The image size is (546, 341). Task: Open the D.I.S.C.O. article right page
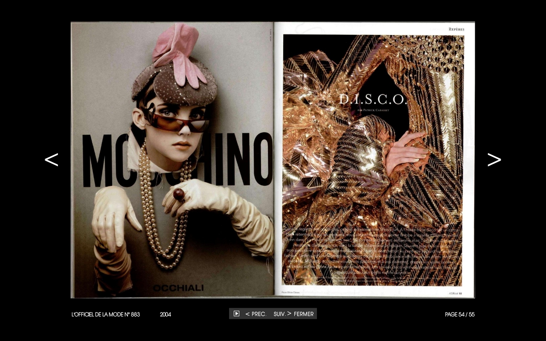point(374,160)
